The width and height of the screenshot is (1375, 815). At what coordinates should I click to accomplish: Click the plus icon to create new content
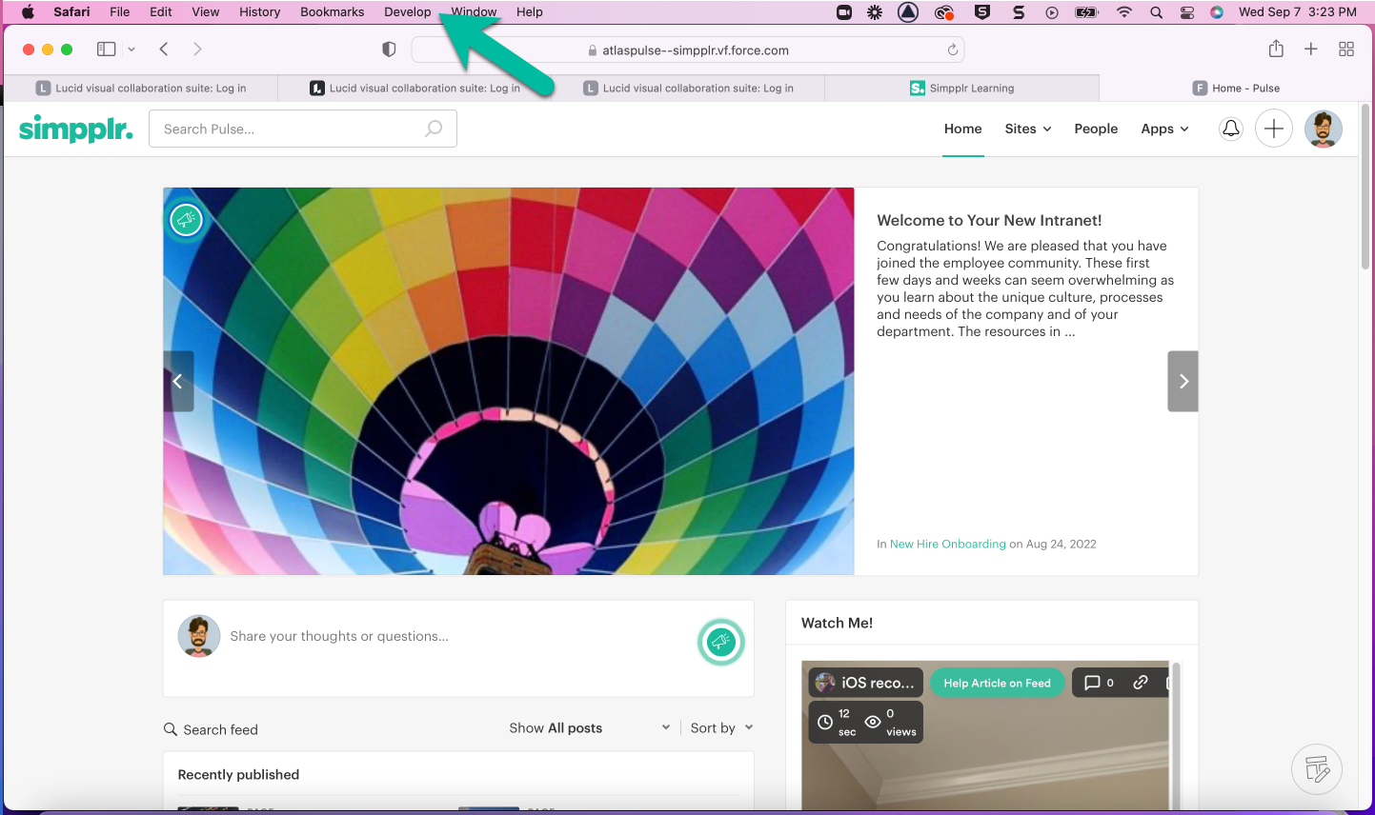pyautogui.click(x=1274, y=129)
